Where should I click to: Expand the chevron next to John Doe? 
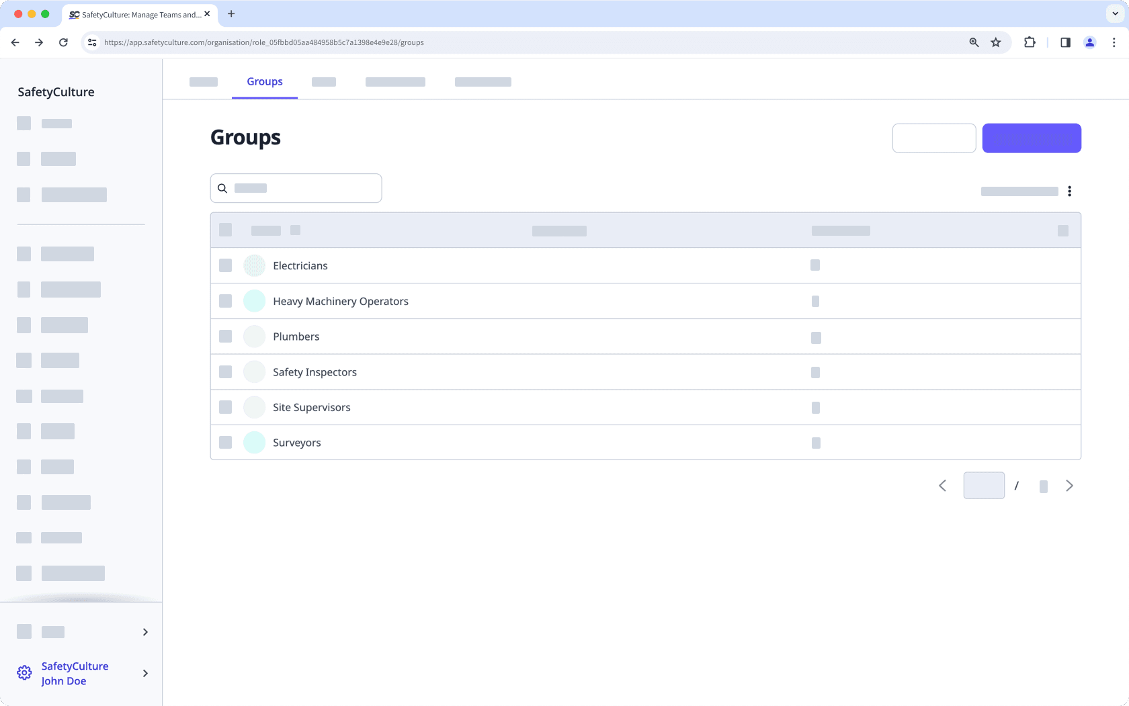(x=145, y=673)
